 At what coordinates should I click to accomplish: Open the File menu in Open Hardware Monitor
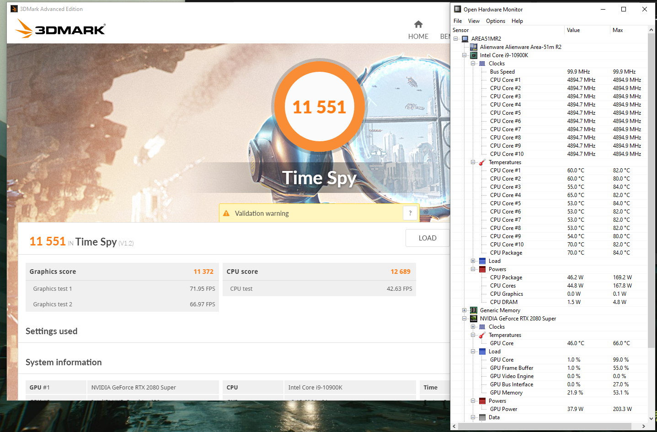point(458,21)
